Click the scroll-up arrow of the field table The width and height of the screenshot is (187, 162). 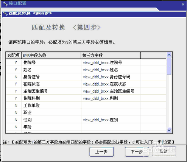169,55
